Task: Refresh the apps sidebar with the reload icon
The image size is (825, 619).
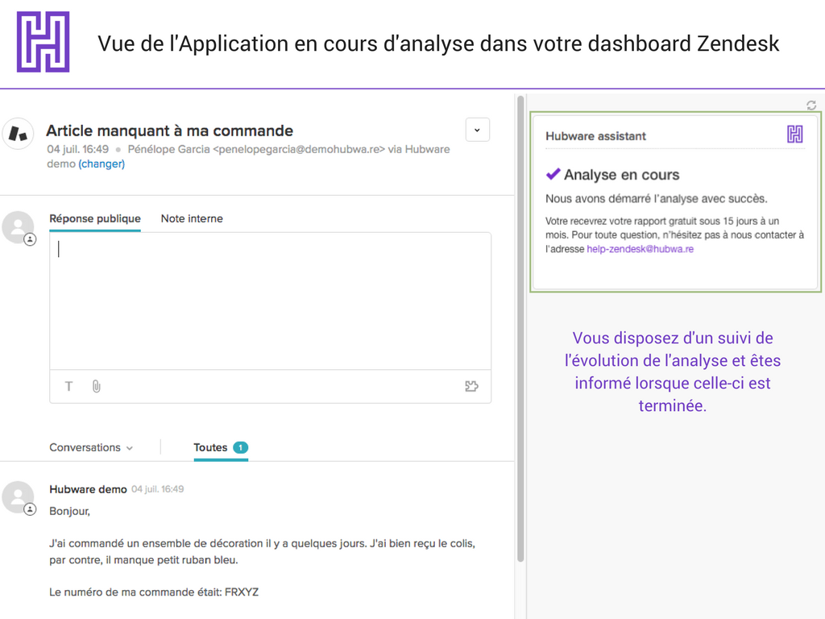Action: [x=811, y=106]
